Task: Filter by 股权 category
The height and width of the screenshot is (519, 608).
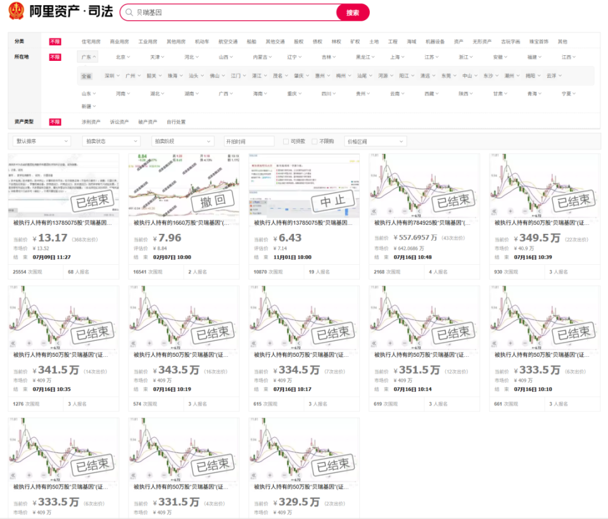Action: tap(298, 41)
